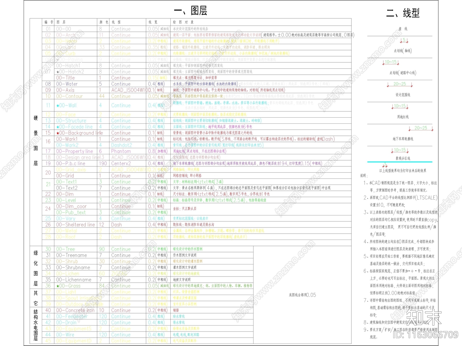Click the 00-Mark2 layer name

pyautogui.click(x=67, y=145)
